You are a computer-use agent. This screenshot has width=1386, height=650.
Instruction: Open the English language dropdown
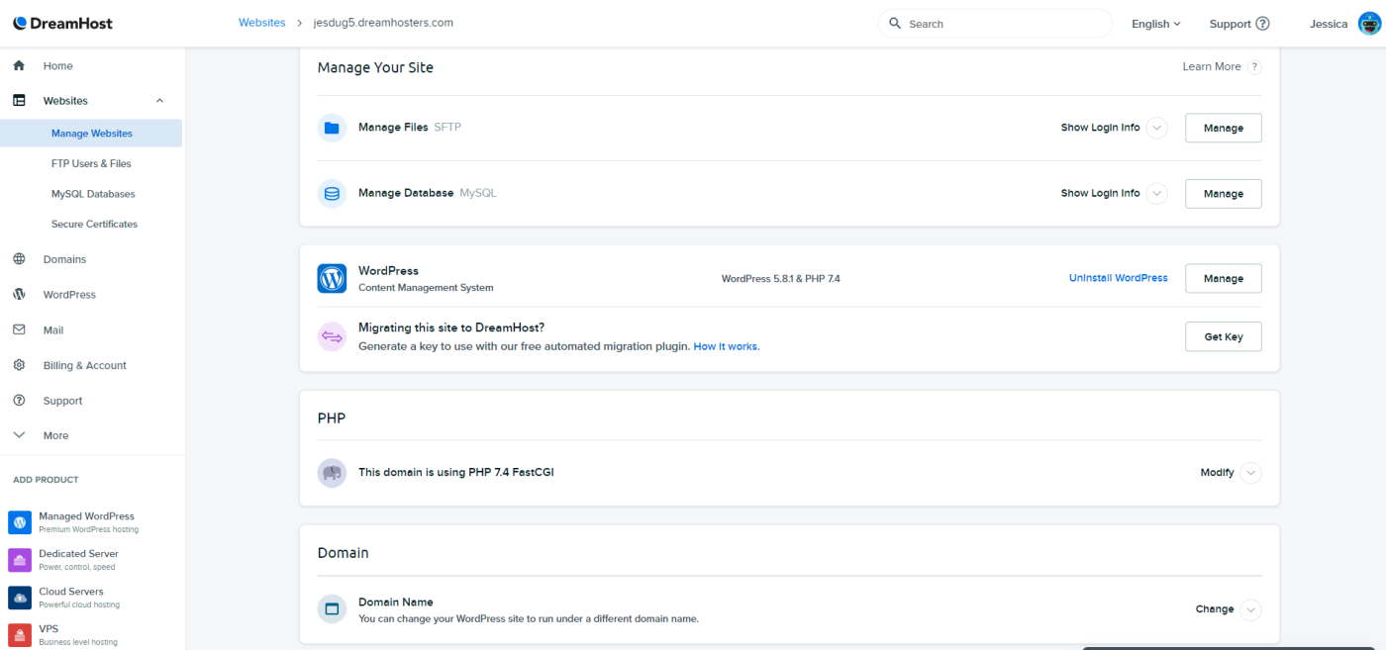pos(1156,24)
